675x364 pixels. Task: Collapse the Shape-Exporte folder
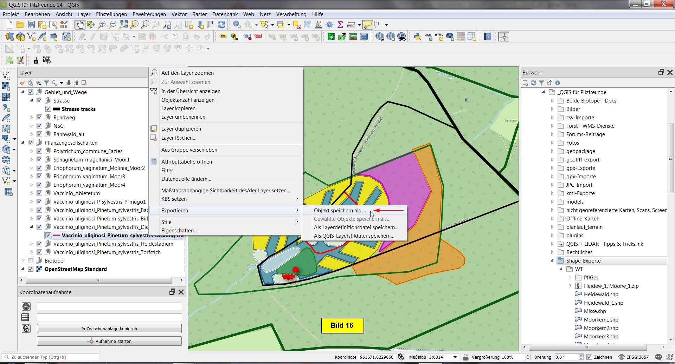pyautogui.click(x=552, y=261)
